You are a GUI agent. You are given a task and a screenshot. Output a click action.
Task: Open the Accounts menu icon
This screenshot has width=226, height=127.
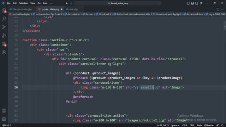click(4, 111)
